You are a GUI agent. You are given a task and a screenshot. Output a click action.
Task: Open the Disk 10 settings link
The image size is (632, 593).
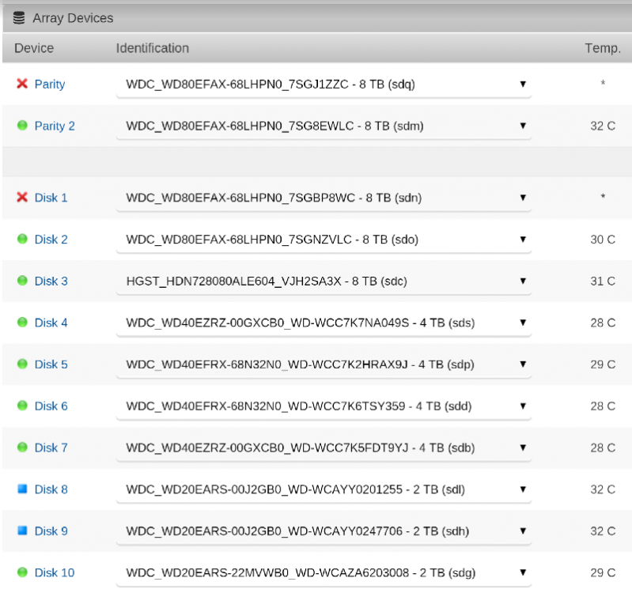coord(55,572)
